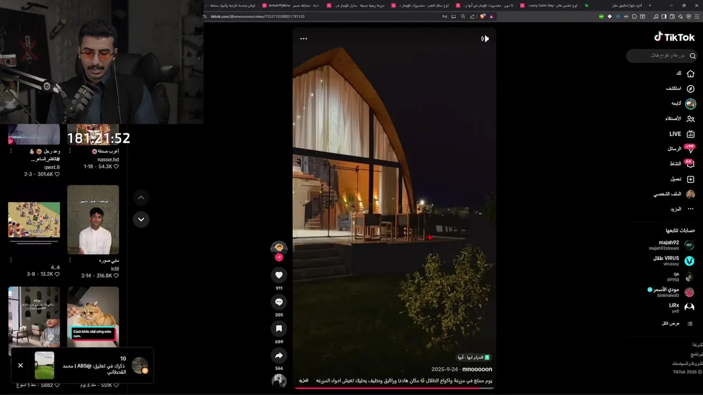Open LiRx yx8 followed account
This screenshot has height=395, width=703.
pos(682,308)
